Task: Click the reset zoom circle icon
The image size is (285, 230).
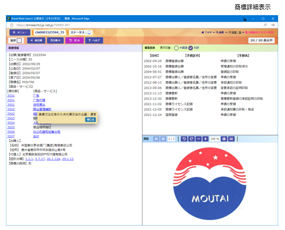Action: tap(224, 139)
